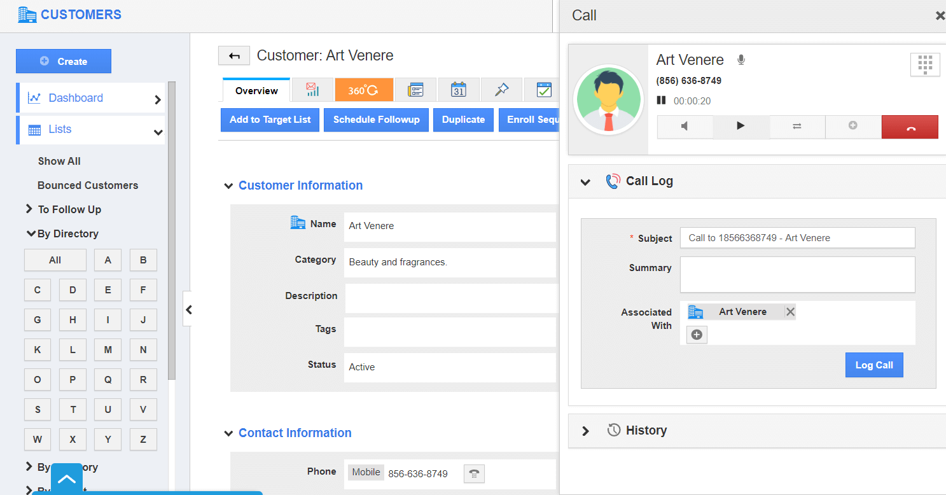Expand the History section

tap(585, 431)
